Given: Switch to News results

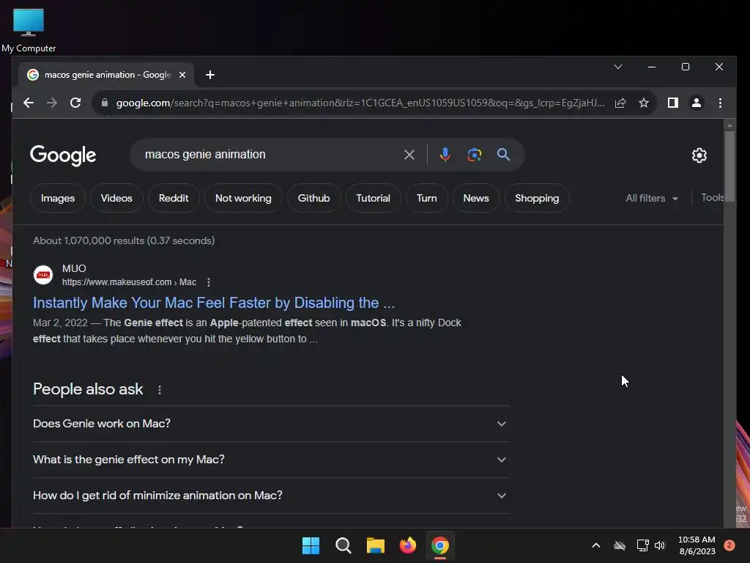Looking at the screenshot, I should pos(476,198).
